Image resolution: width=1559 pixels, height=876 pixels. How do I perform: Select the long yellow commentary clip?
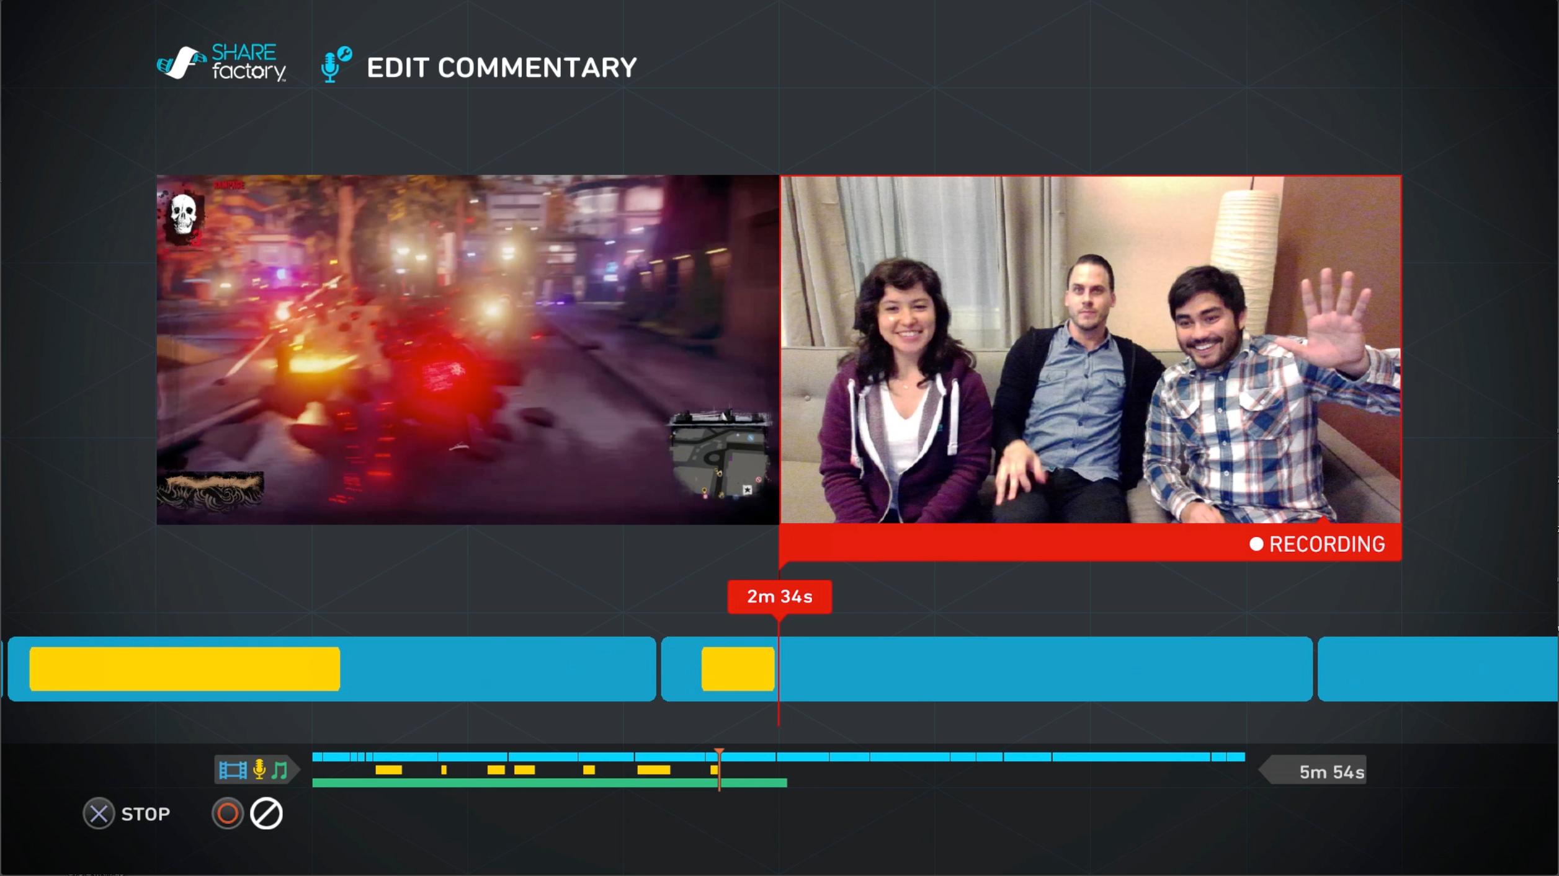184,669
